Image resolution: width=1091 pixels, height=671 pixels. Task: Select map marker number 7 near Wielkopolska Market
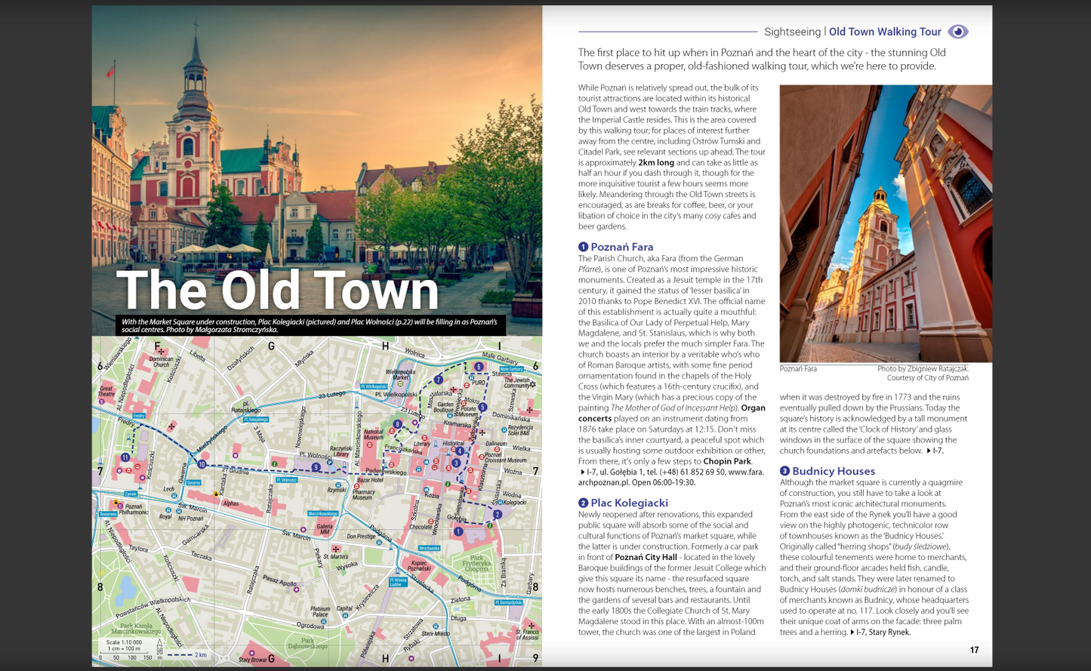coord(439,380)
